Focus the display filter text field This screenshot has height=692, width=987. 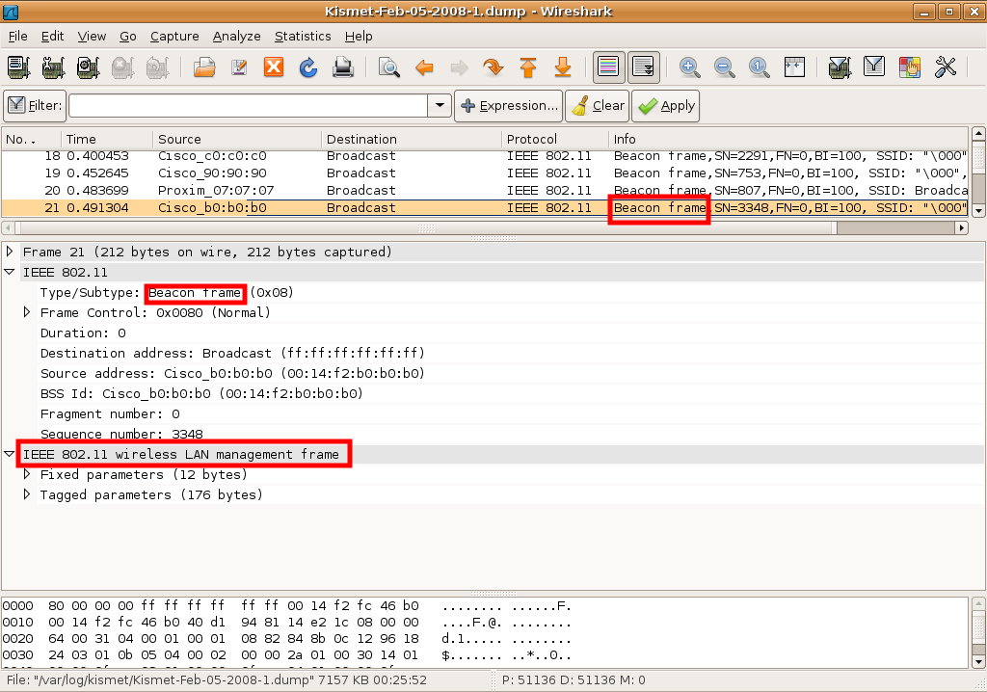point(249,105)
